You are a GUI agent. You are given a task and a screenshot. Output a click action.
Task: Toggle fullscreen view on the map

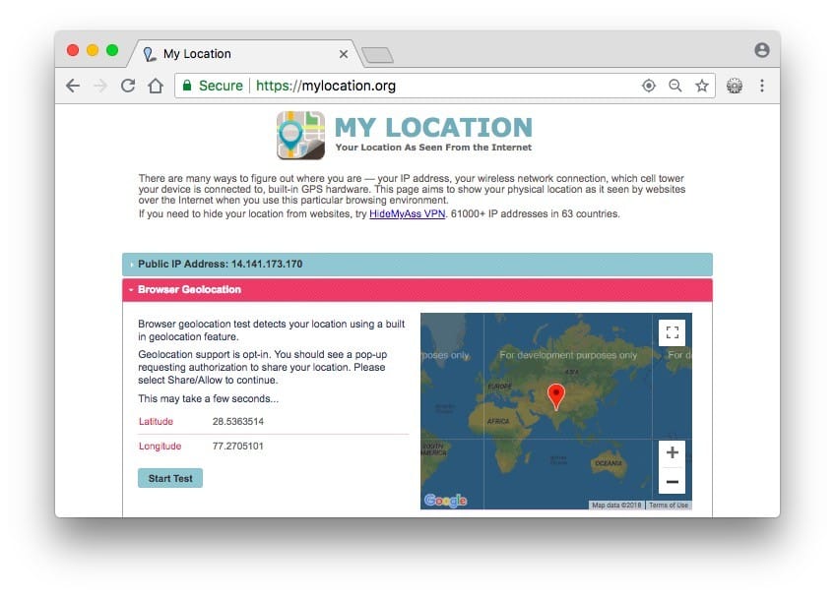[672, 332]
